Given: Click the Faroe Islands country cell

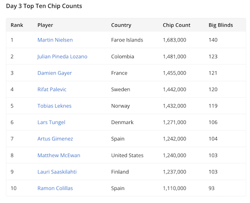Looking at the screenshot, I should click(127, 40).
